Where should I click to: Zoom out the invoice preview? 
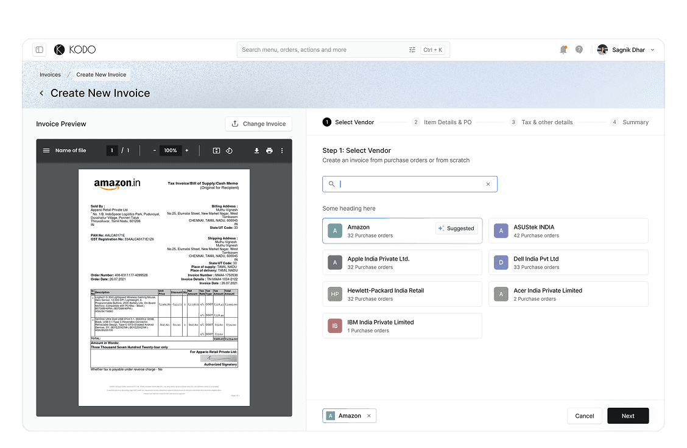[x=155, y=150]
